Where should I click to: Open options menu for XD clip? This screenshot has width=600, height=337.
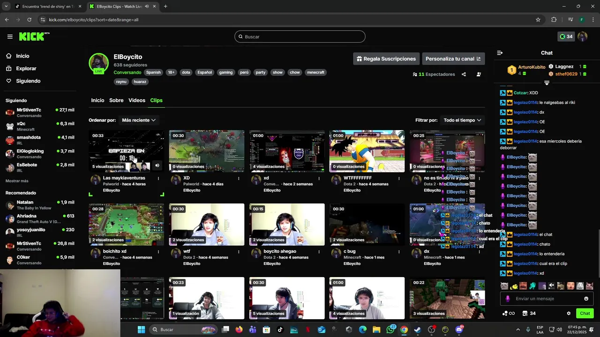[239, 178]
